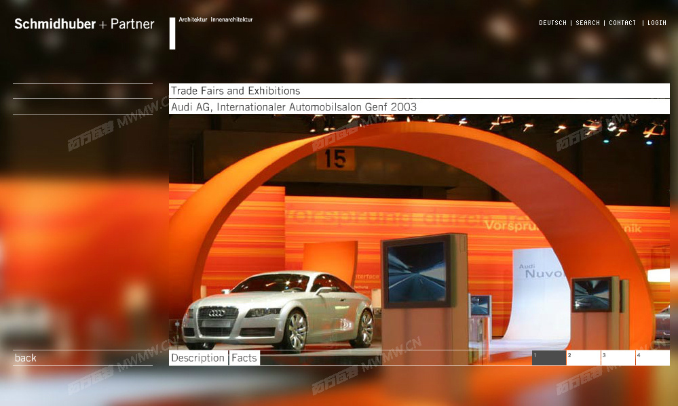Open the CONTACT page
678x406 pixels.
point(622,23)
